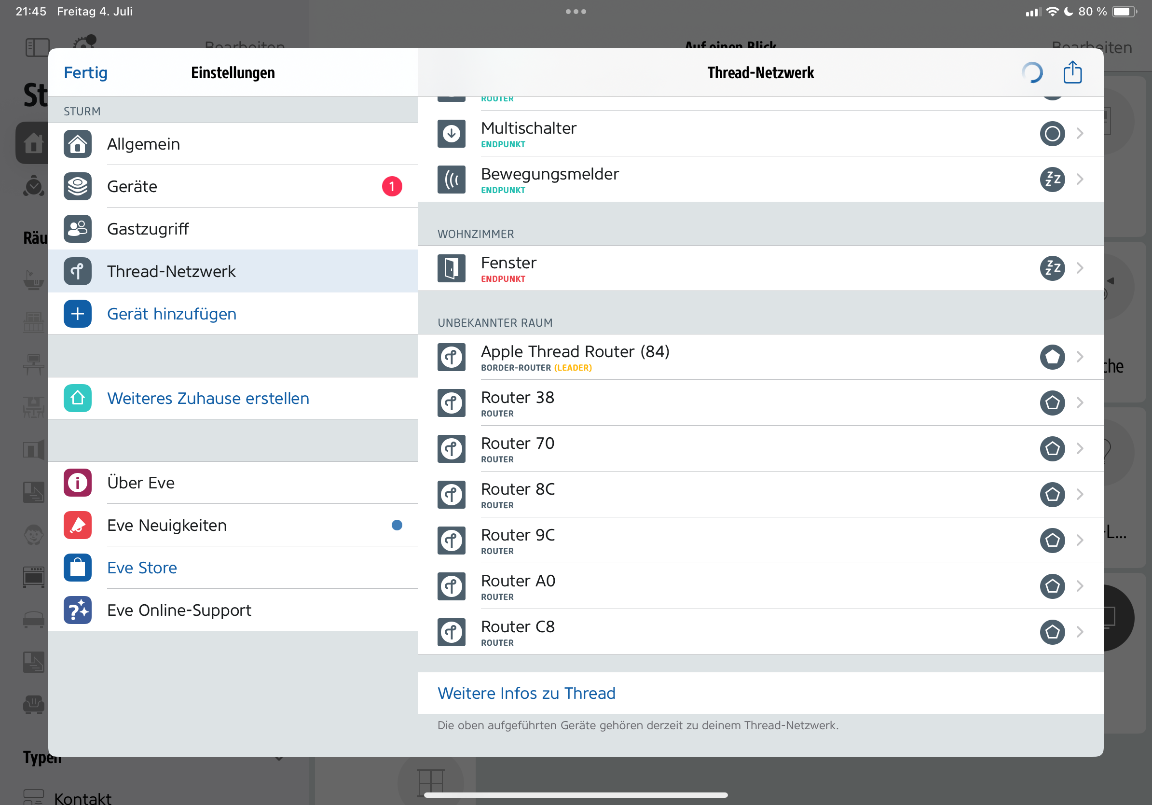Tap the circle status icon for Multischalter
Viewport: 1152px width, 805px height.
(x=1052, y=134)
